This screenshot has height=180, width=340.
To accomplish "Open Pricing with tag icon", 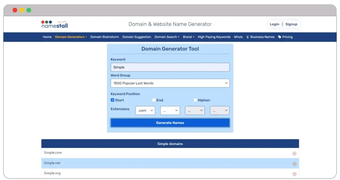I will coord(285,37).
